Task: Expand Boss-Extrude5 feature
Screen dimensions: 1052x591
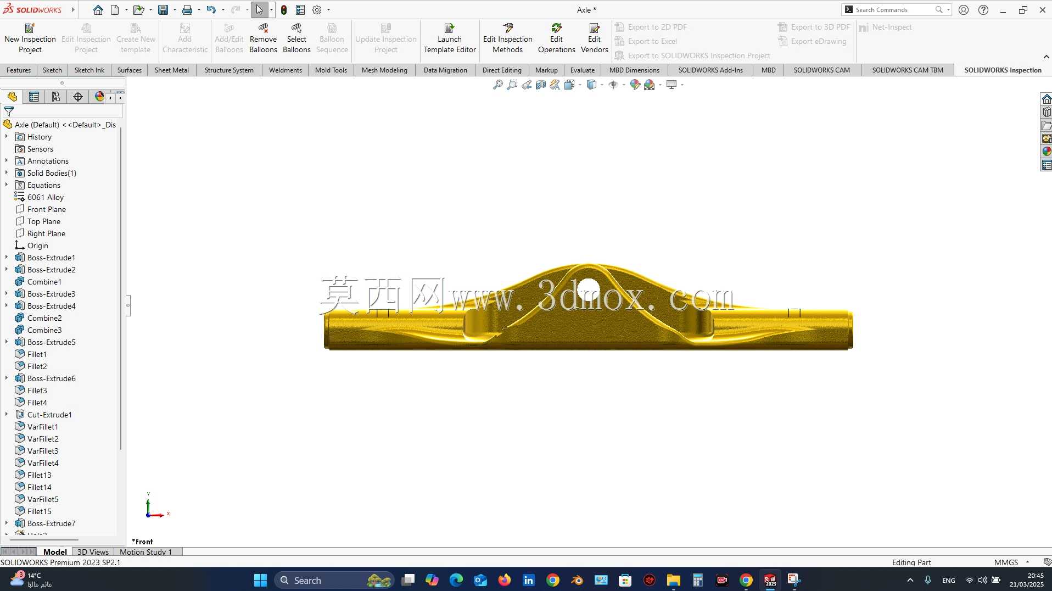Action: pyautogui.click(x=7, y=342)
